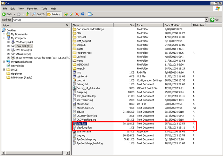
Task: Select the WINDOWS folder icon
Action: pos(75,64)
